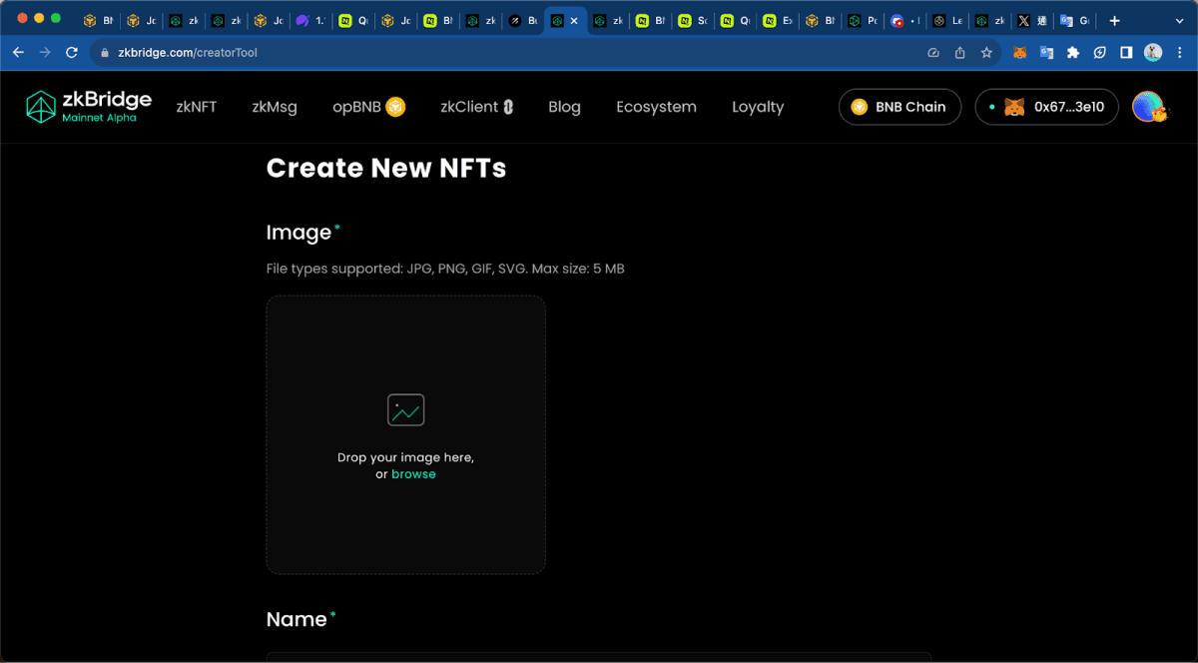Click the lock site-info icon in address bar
This screenshot has width=1198, height=663.
(x=104, y=52)
